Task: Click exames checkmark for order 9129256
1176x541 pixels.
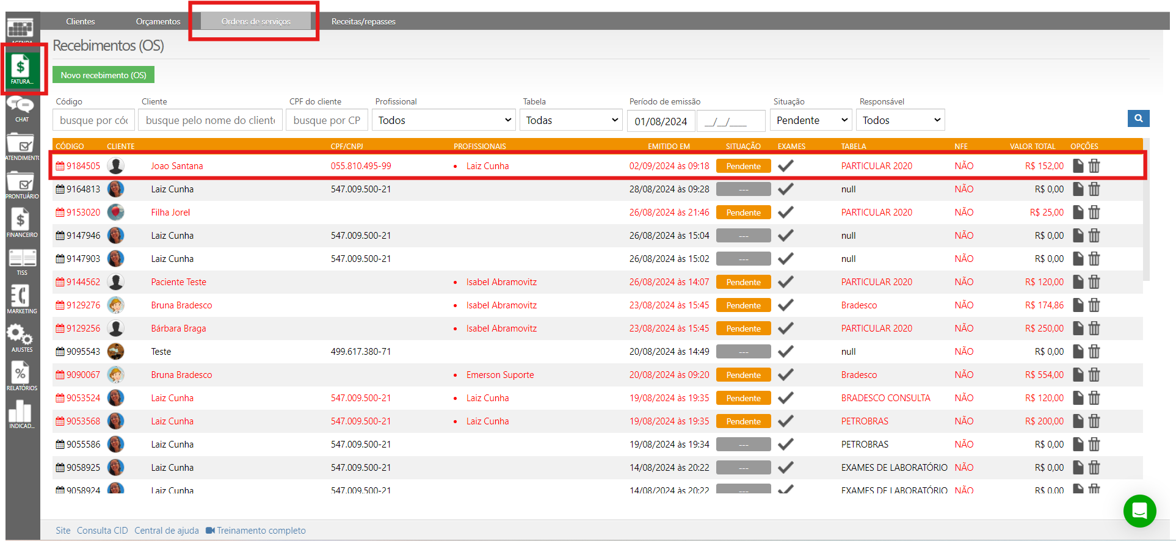Action: coord(786,329)
